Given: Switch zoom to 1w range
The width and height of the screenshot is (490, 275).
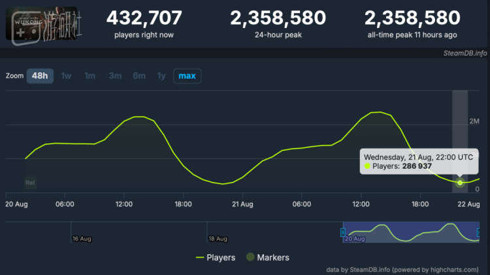Looking at the screenshot, I should tap(66, 76).
